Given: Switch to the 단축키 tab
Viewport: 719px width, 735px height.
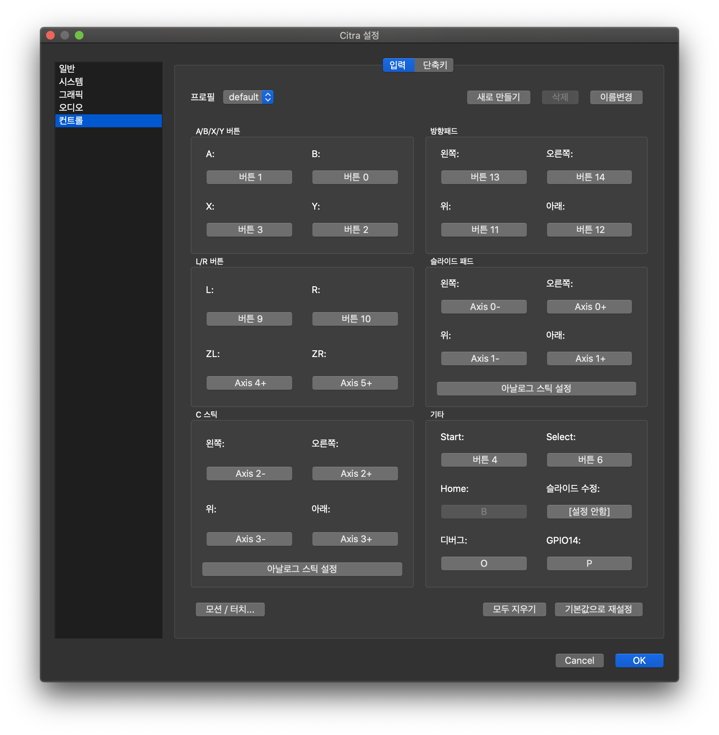Looking at the screenshot, I should [x=434, y=65].
